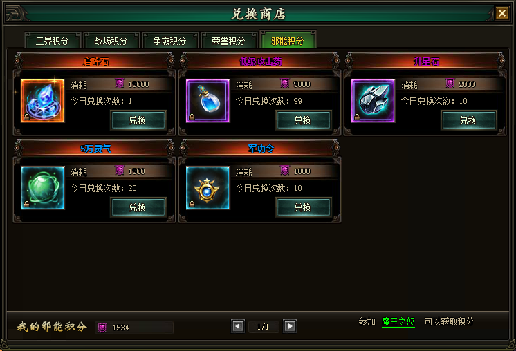The image size is (516, 351).
Task: Switch to the 战场积分 tab
Action: [x=111, y=41]
